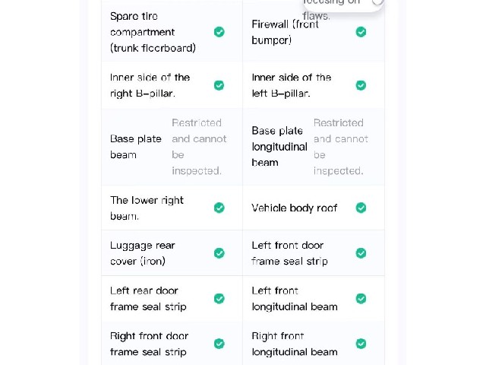Click the restricted notice for Base plate beam

coord(199,147)
